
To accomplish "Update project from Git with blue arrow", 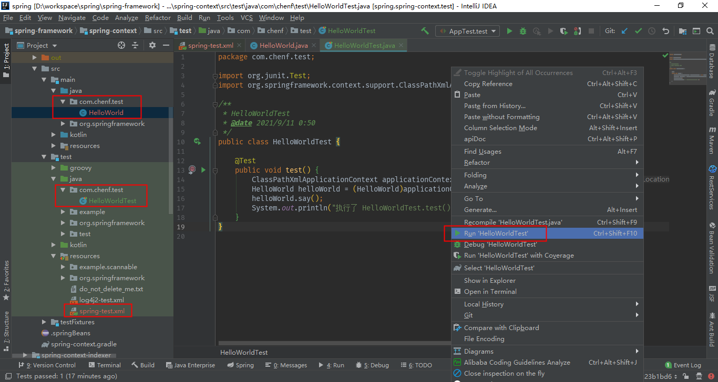I will click(x=624, y=30).
